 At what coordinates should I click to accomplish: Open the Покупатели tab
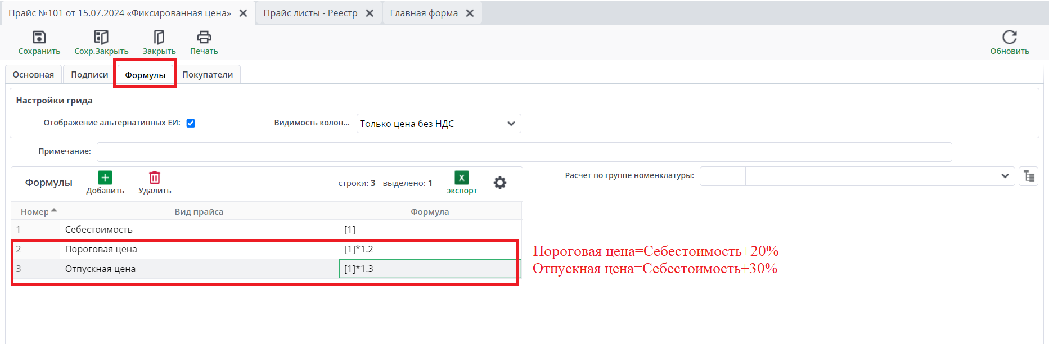pyautogui.click(x=208, y=75)
